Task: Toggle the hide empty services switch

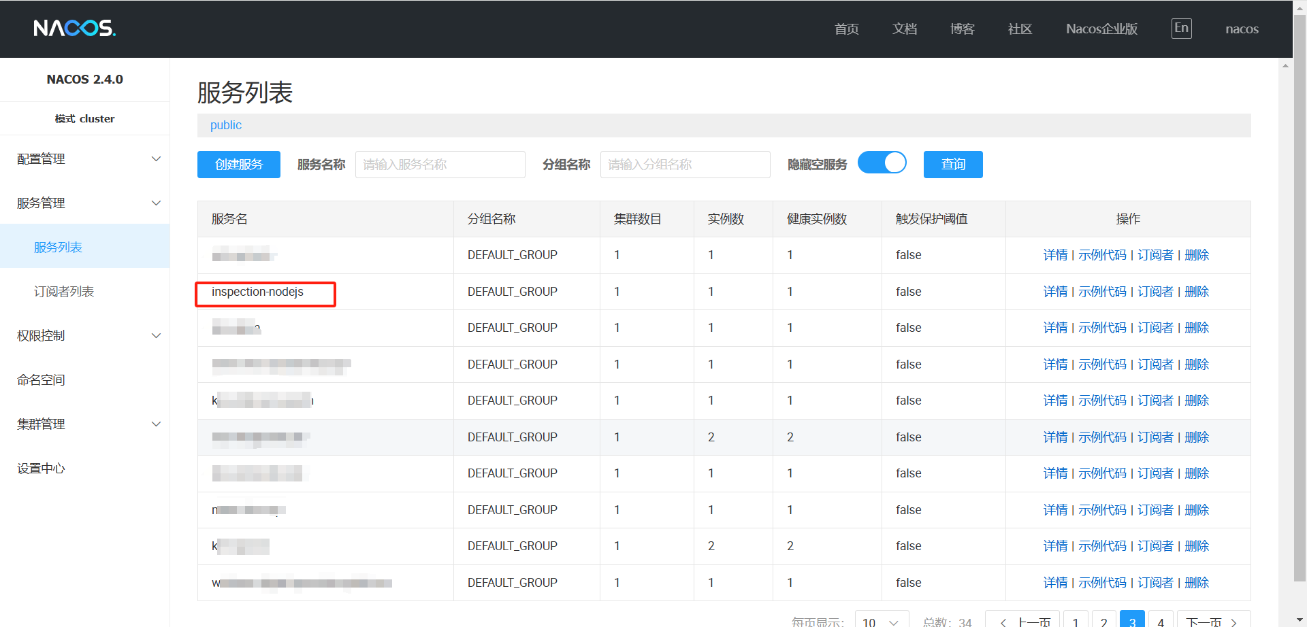Action: [x=882, y=163]
